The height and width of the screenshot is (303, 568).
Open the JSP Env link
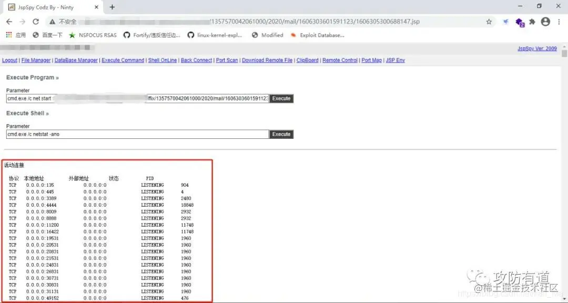[x=395, y=60]
